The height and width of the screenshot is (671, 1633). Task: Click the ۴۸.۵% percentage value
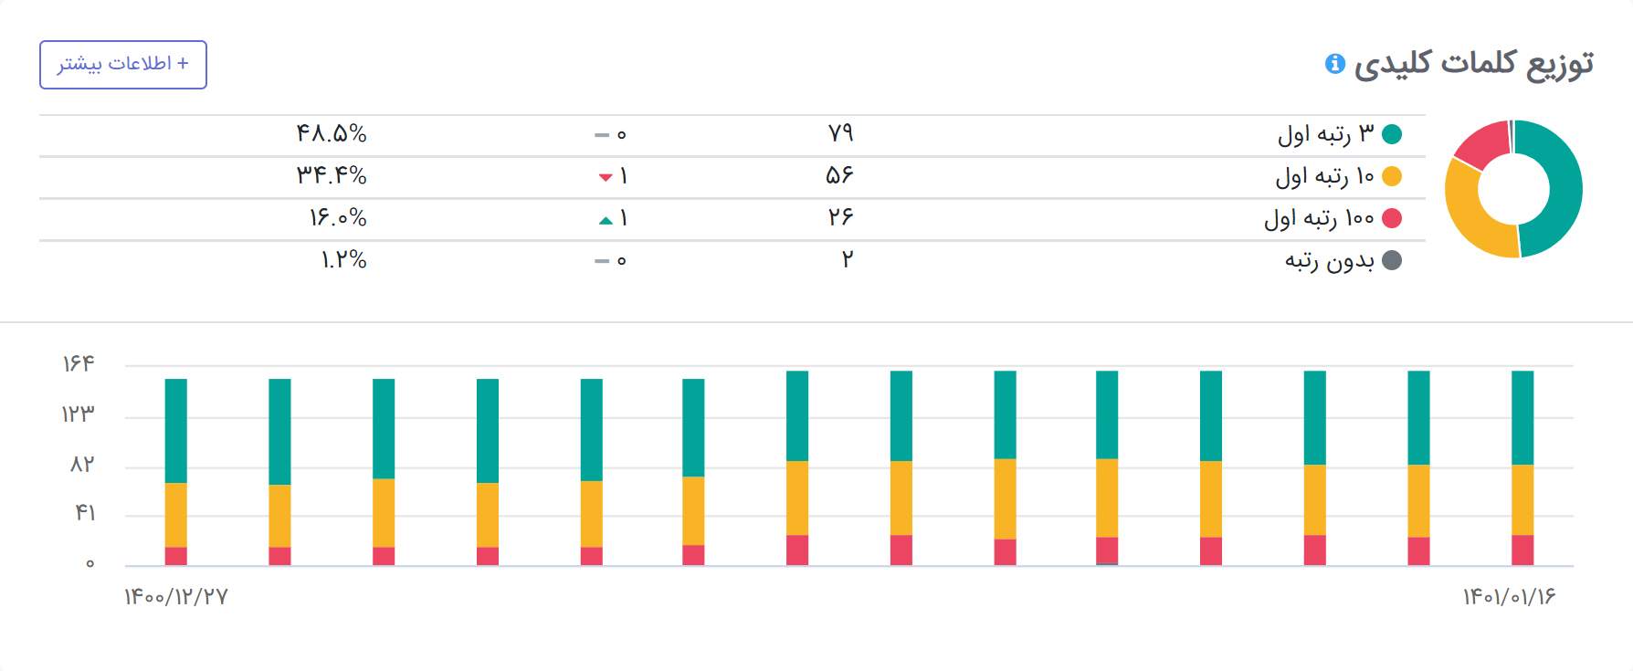(332, 134)
